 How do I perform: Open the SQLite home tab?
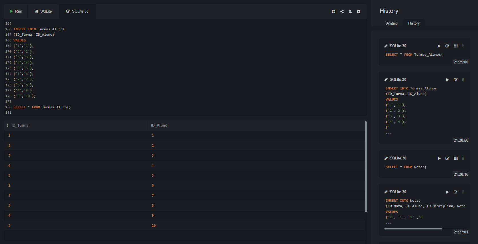point(43,11)
